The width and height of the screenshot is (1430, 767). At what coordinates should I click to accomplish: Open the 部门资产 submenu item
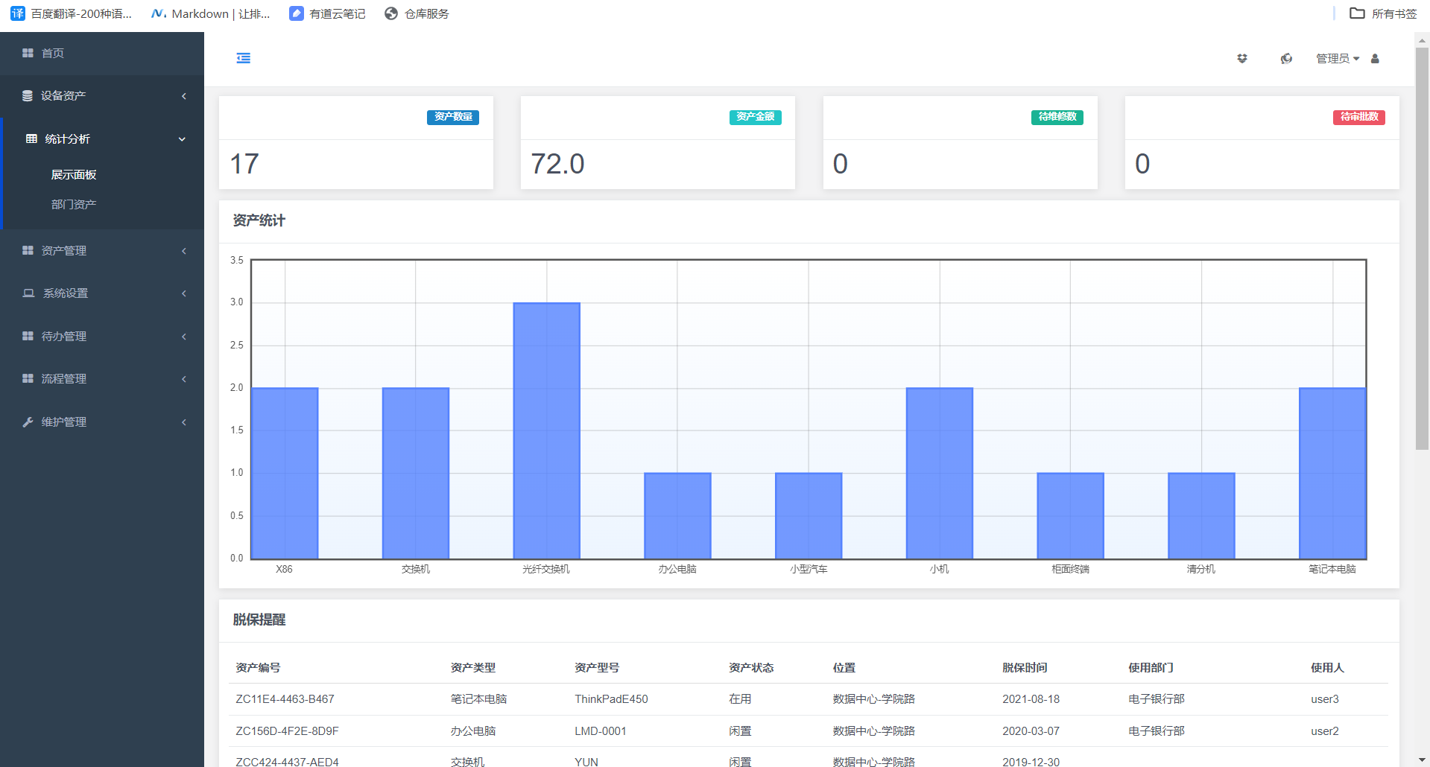74,204
